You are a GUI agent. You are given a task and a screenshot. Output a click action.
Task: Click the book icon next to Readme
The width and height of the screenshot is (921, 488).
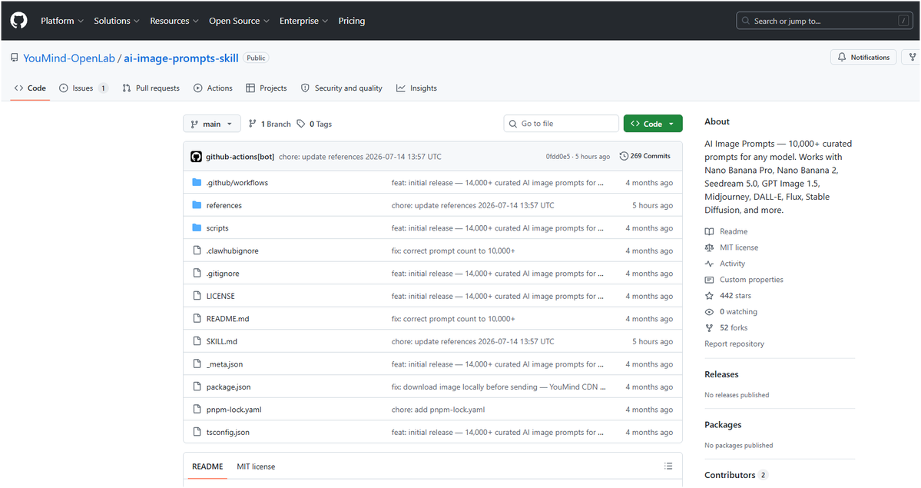(709, 231)
